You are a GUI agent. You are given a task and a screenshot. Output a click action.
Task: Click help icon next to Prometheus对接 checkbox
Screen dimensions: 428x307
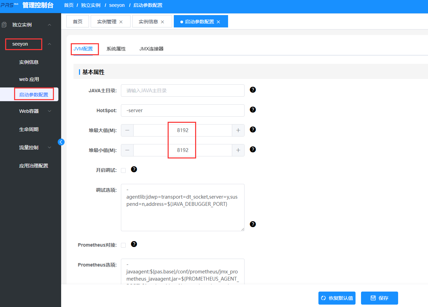pyautogui.click(x=134, y=244)
